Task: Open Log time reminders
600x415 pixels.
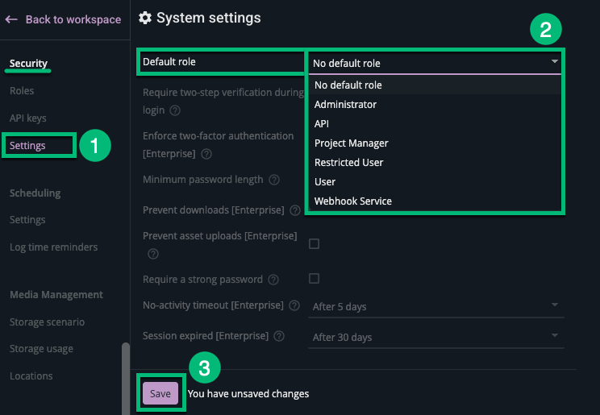Action: [53, 247]
